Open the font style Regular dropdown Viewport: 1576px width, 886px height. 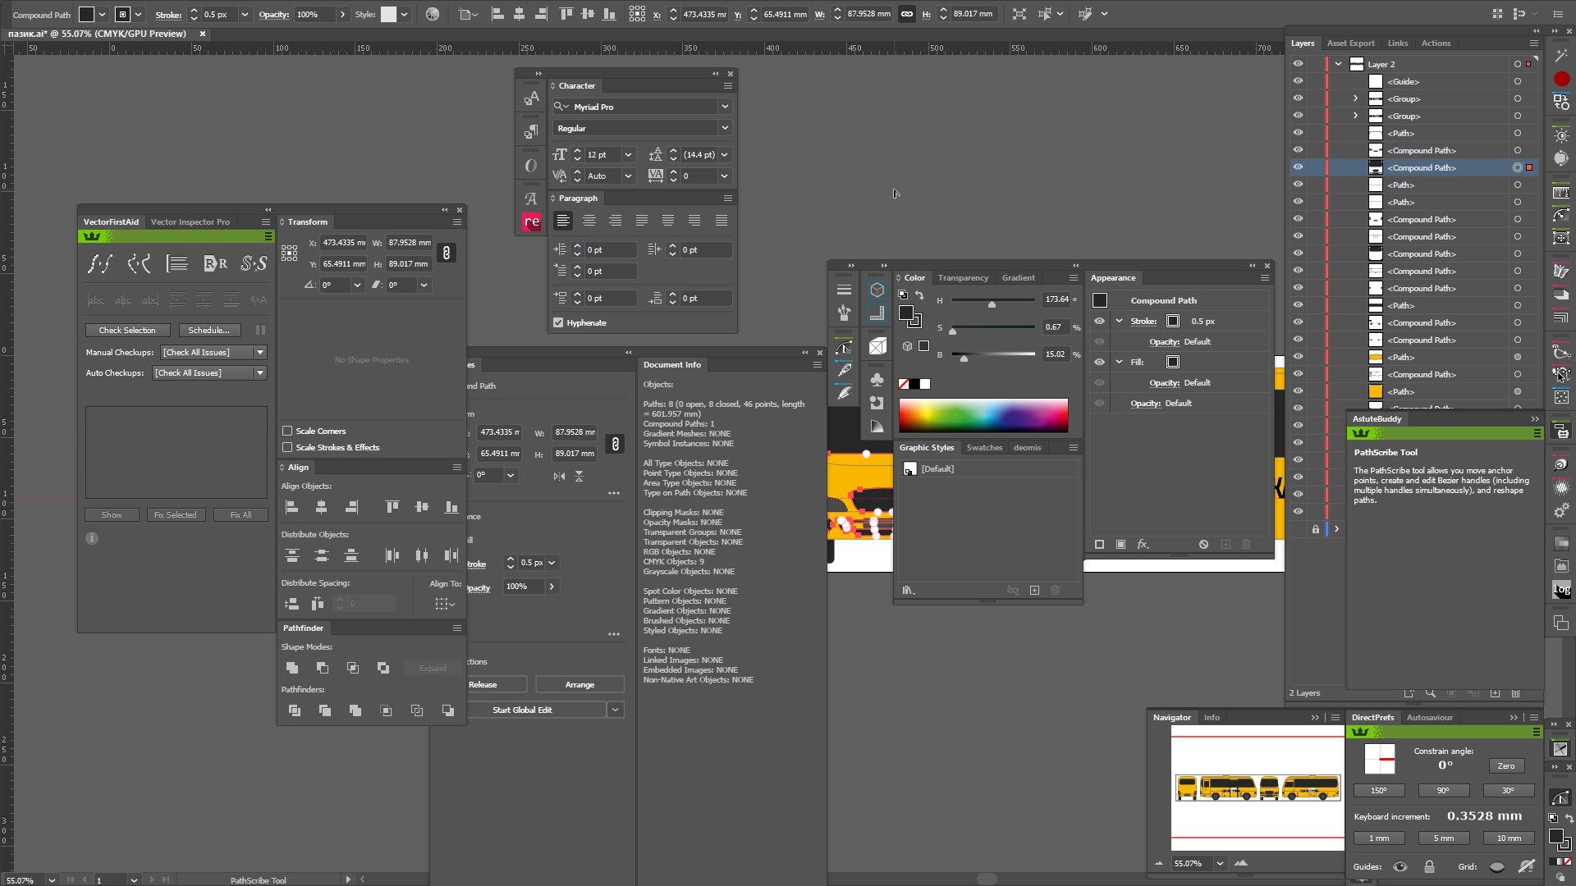725,128
